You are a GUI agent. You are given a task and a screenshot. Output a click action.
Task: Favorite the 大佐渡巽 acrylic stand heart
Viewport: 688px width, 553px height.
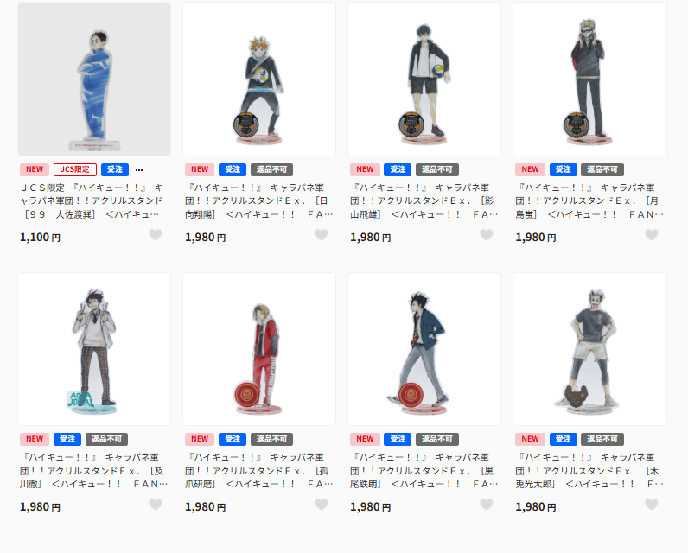point(156,235)
